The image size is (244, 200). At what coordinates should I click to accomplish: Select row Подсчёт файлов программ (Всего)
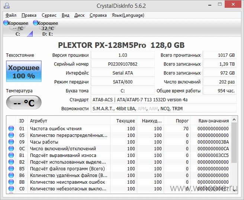pyautogui.click(x=119, y=168)
